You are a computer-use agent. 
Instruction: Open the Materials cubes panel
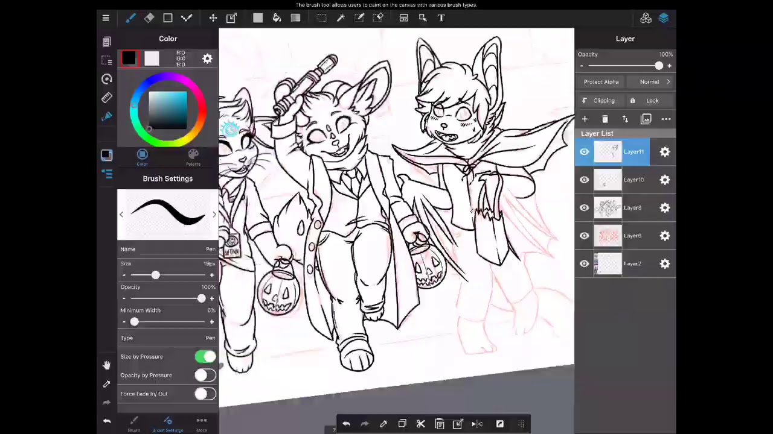[x=646, y=18]
